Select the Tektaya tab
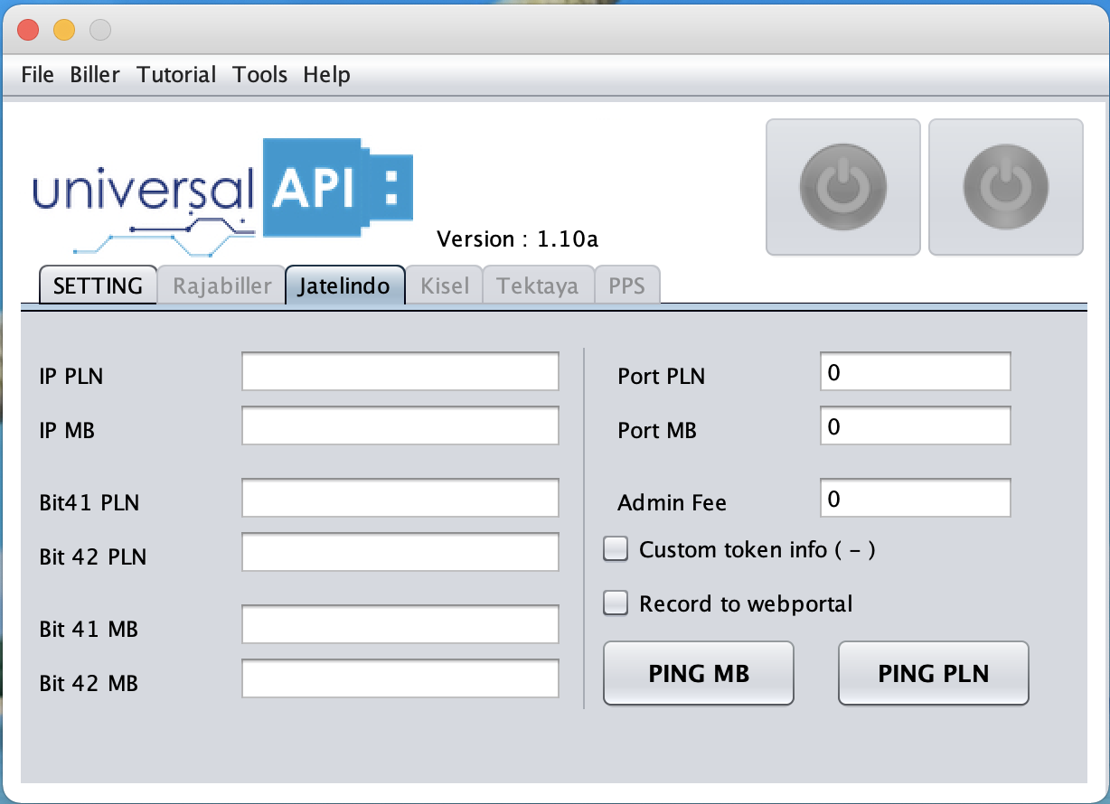This screenshot has width=1110, height=804. 538,285
